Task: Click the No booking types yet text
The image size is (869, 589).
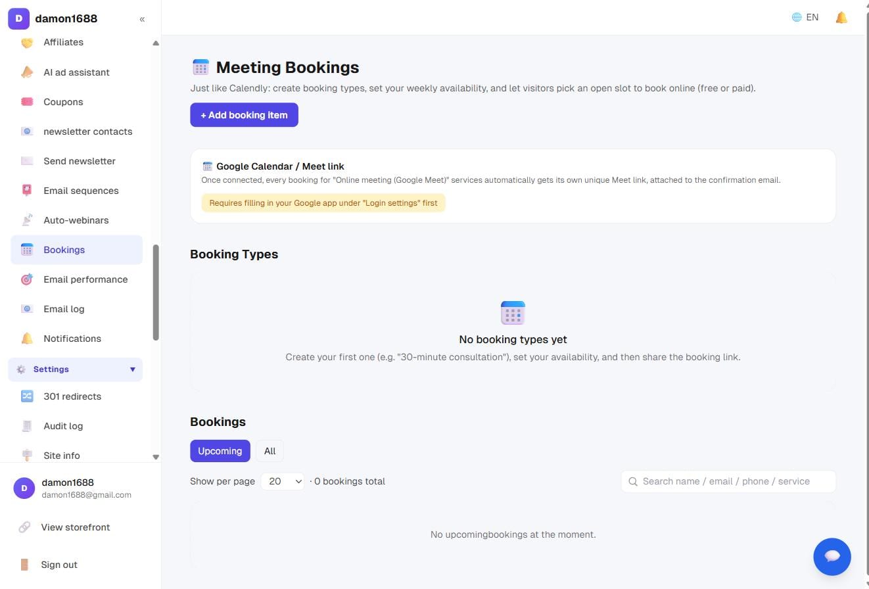Action: pyautogui.click(x=513, y=339)
